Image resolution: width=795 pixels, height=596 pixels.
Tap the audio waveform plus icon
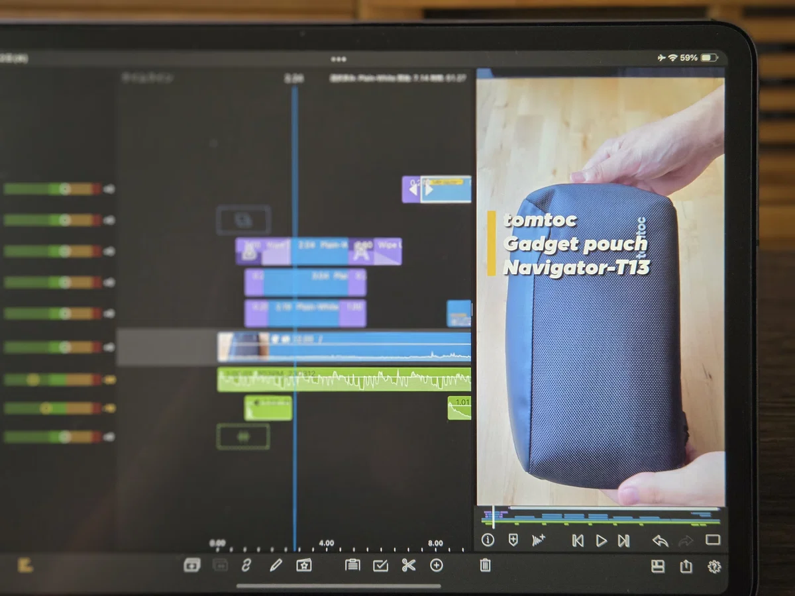(539, 540)
